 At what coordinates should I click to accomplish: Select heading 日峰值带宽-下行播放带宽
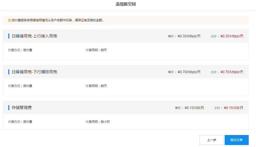[x=34, y=72]
